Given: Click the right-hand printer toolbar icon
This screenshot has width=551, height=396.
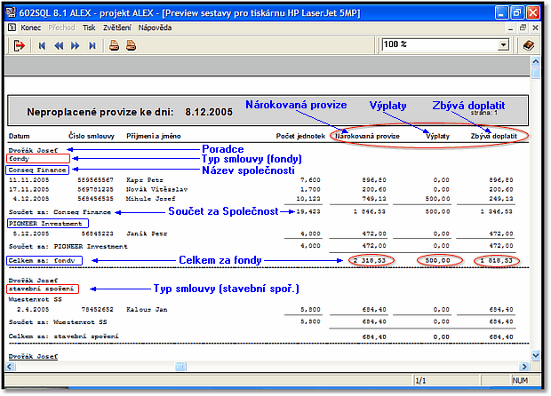Looking at the screenshot, I should [x=131, y=45].
